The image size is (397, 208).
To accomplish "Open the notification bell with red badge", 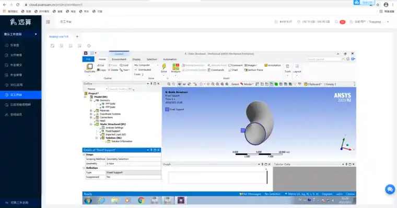I will [336, 22].
